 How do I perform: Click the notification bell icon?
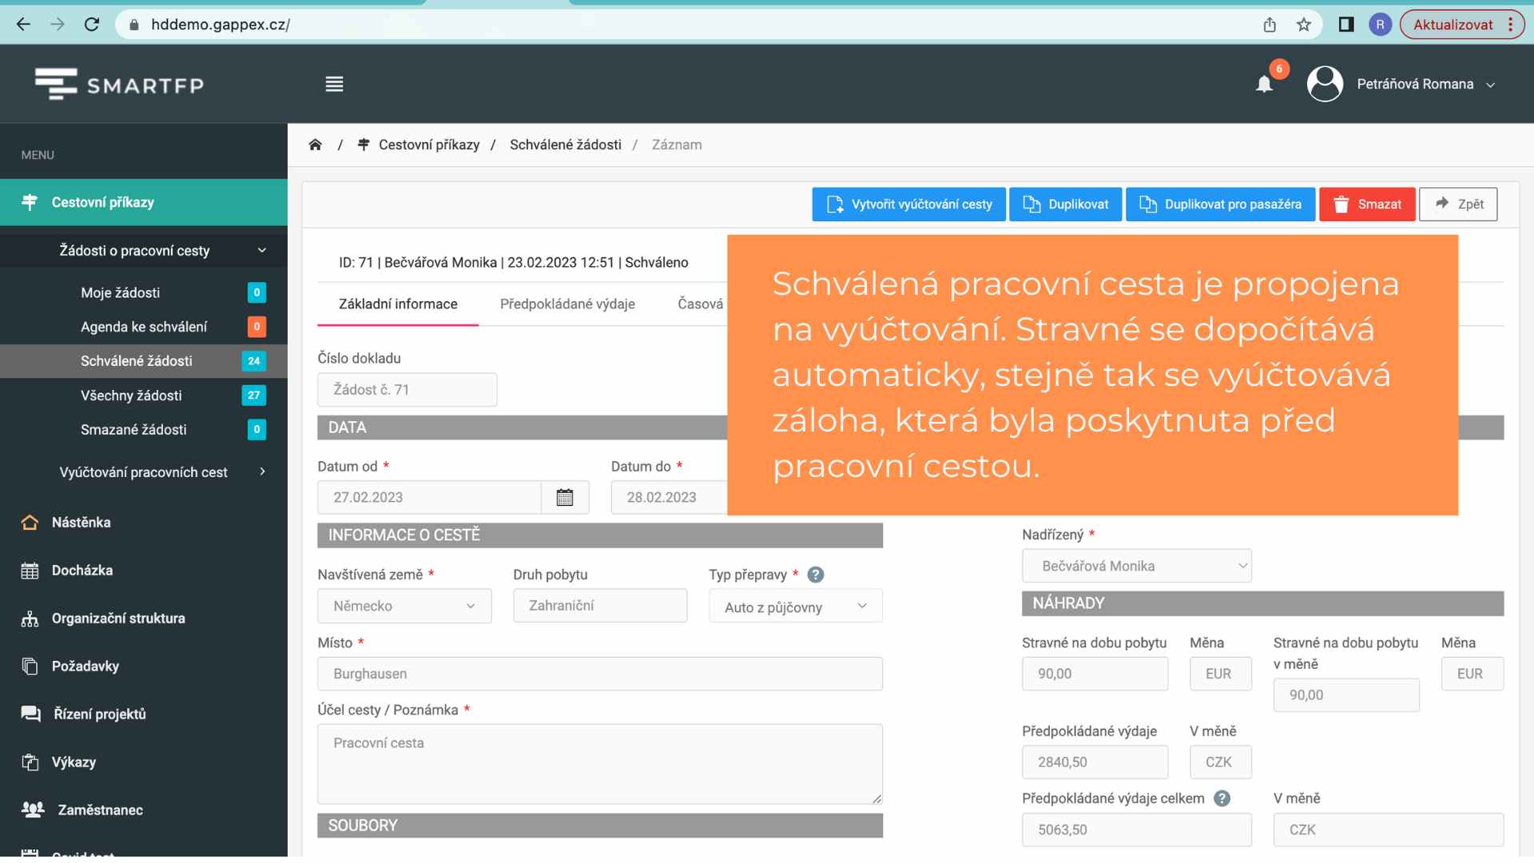coord(1264,84)
